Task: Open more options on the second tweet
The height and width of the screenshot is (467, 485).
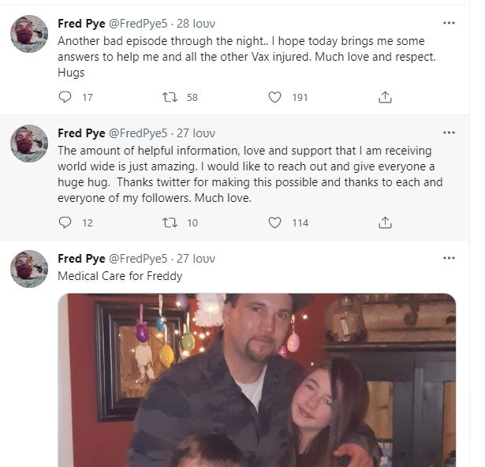Action: point(449,133)
